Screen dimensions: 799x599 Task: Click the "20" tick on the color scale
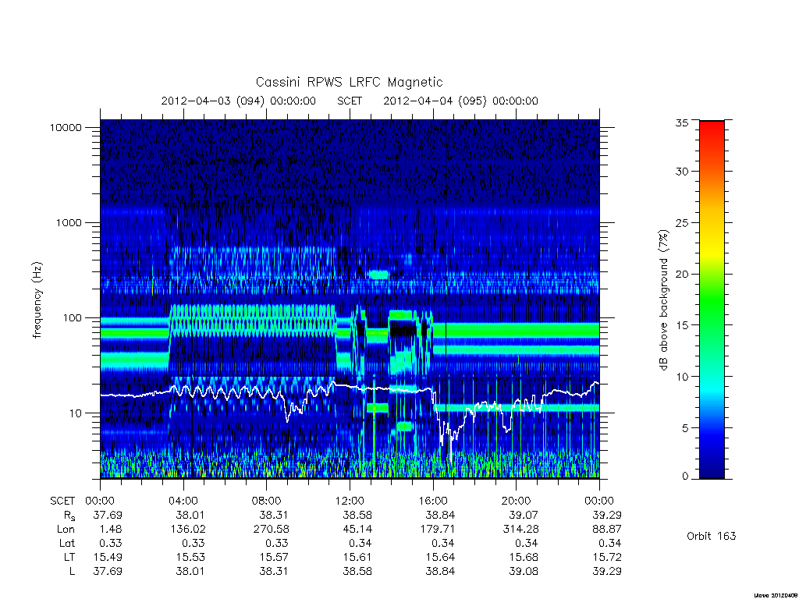coord(681,274)
